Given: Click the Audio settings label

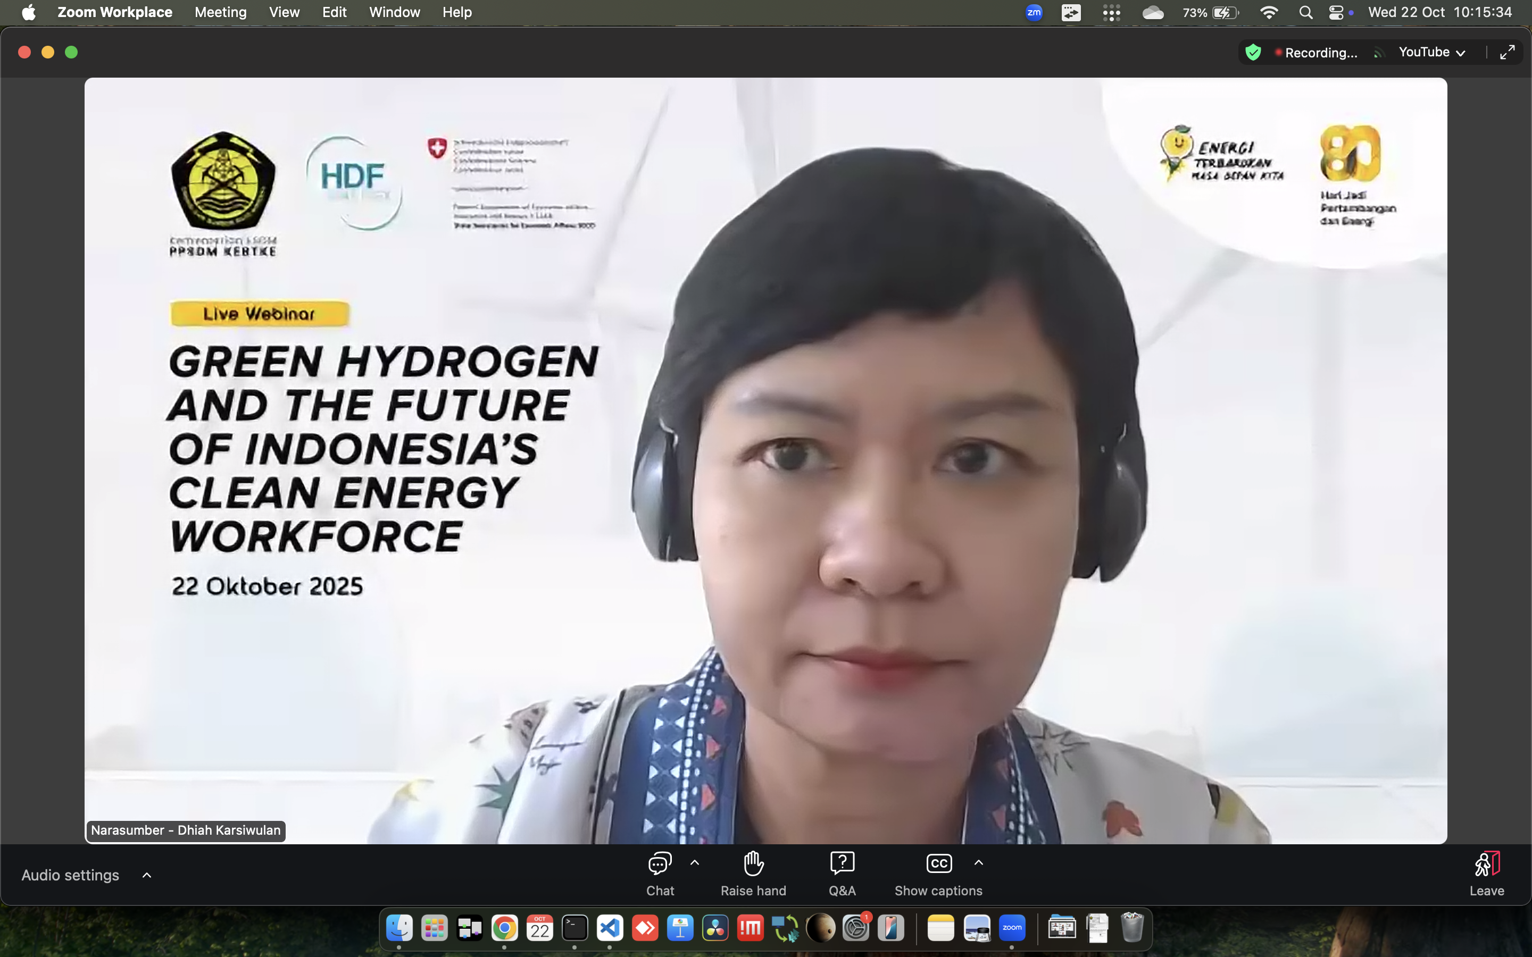Looking at the screenshot, I should (70, 875).
